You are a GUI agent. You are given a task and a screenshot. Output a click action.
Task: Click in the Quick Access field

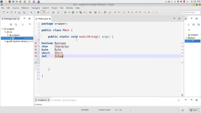[191, 13]
